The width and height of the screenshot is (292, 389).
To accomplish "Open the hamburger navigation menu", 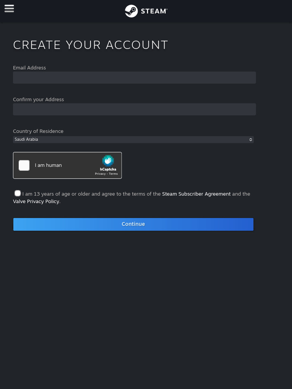I will point(9,8).
